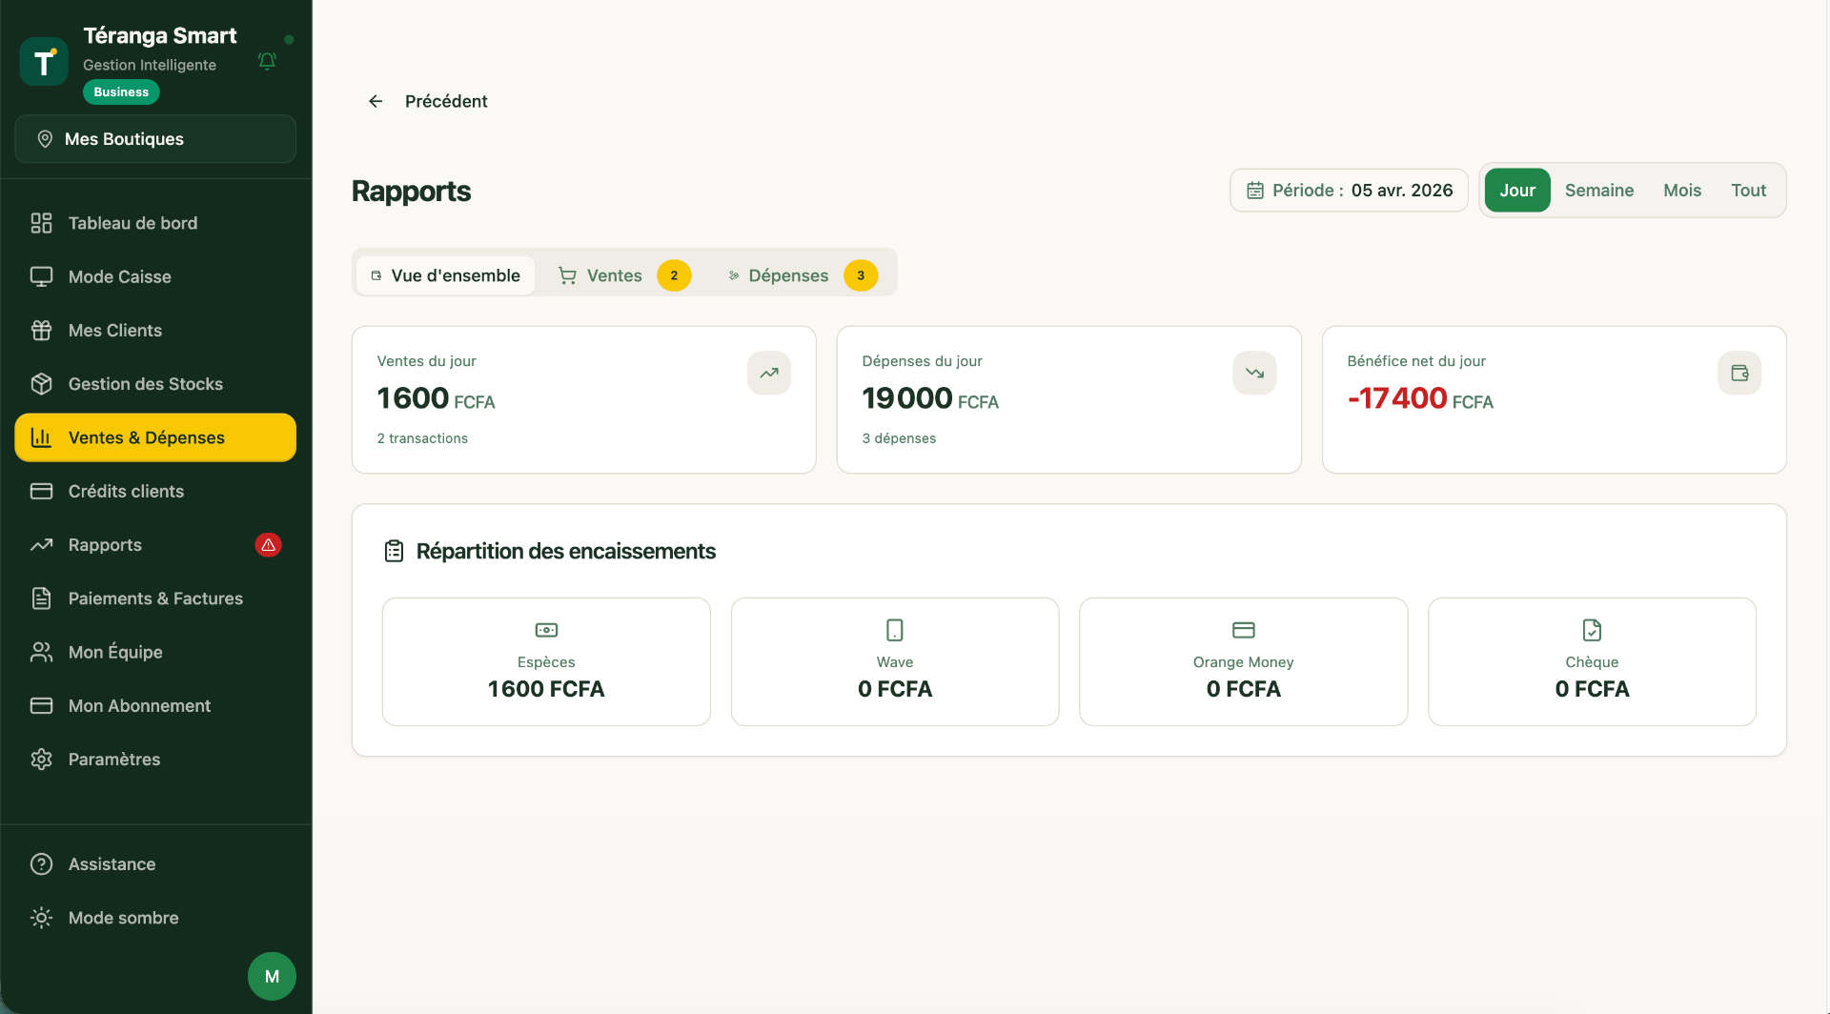This screenshot has width=1830, height=1014.
Task: Open the Espèces payment card
Action: (546, 661)
